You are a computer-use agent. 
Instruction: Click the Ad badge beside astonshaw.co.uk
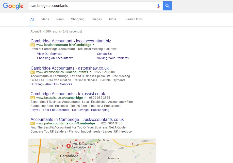[x=32, y=72]
